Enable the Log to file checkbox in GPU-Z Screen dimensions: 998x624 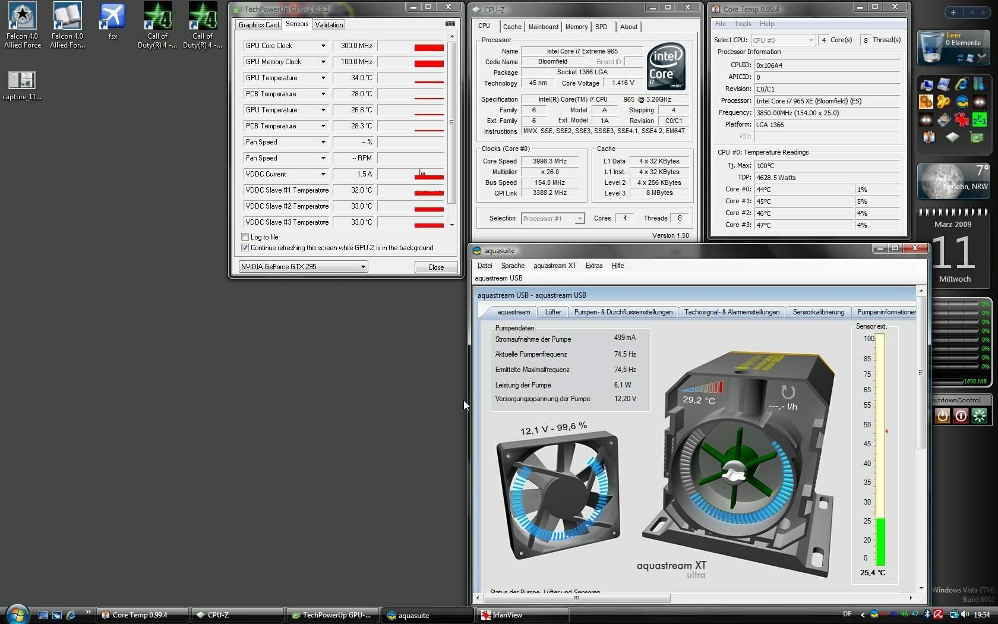click(x=245, y=237)
